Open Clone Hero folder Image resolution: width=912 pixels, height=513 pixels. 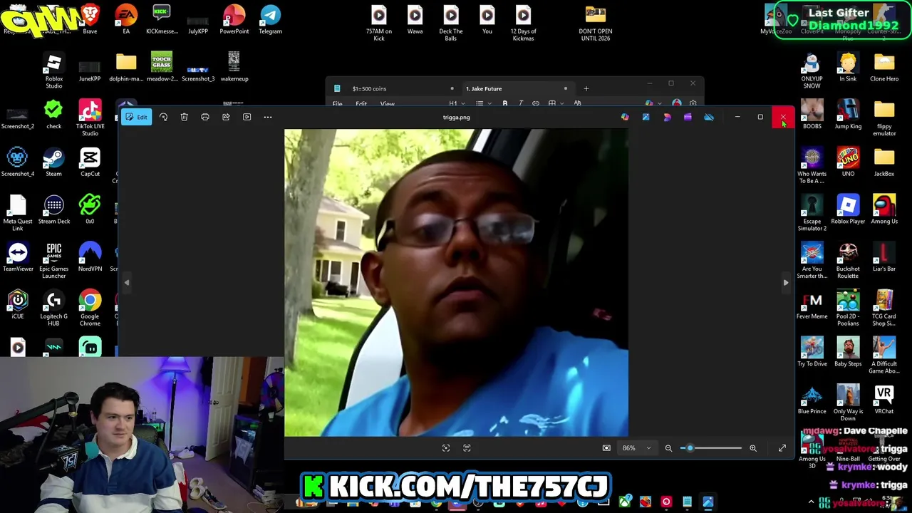pos(884,67)
